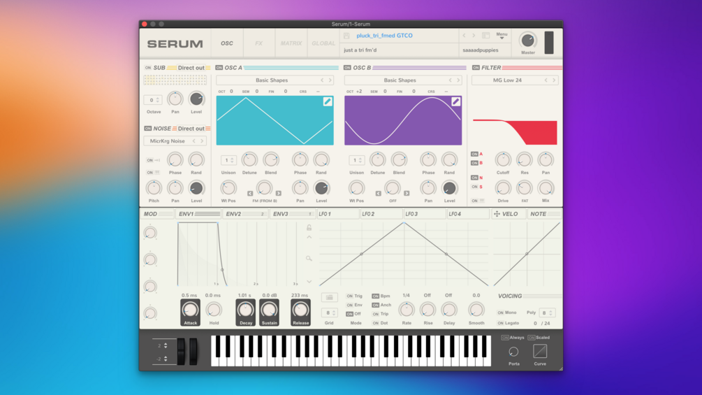
Task: Open the portamento Curve box
Action: tap(540, 352)
